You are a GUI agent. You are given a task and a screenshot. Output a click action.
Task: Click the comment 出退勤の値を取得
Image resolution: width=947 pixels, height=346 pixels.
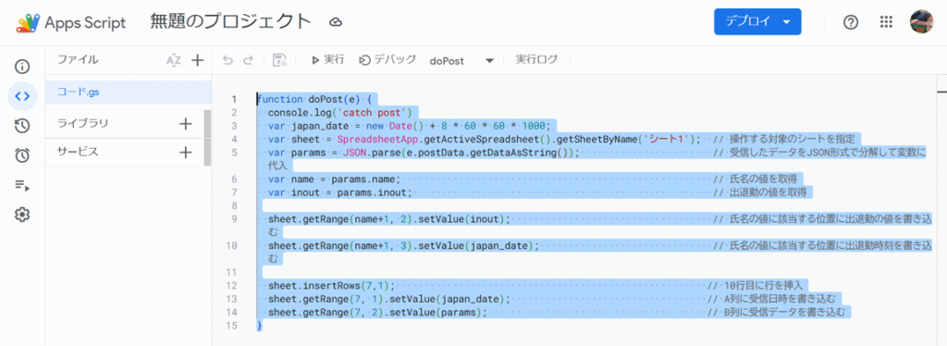coord(769,192)
